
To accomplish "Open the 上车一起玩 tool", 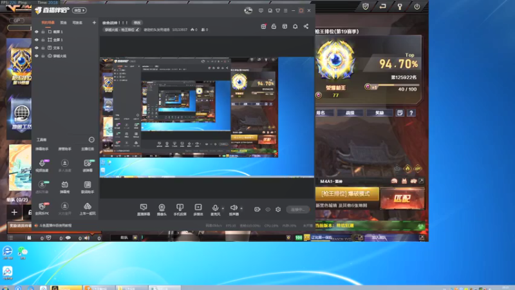I will coord(88,208).
